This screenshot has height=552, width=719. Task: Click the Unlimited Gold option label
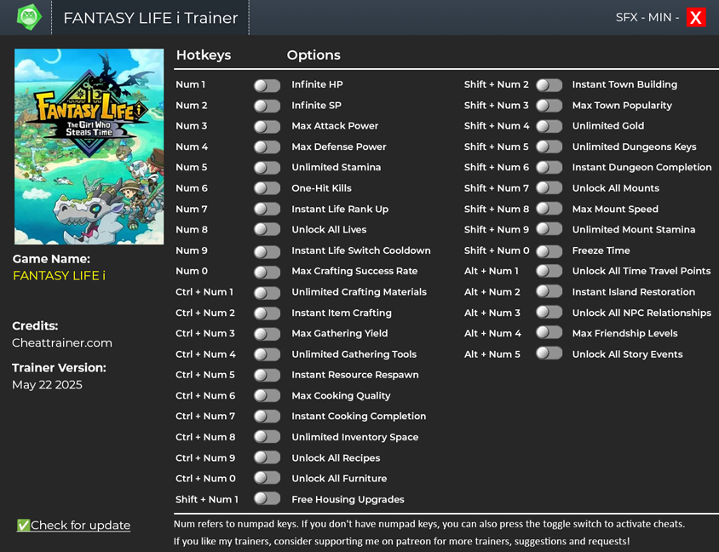[608, 125]
